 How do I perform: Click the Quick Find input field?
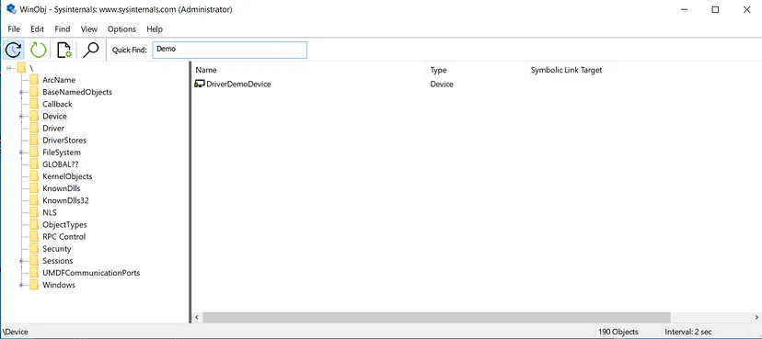(x=229, y=50)
